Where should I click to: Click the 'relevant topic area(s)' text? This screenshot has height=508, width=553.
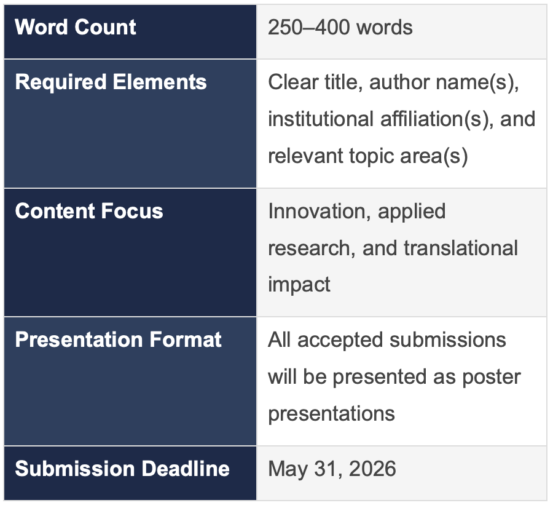(x=368, y=156)
